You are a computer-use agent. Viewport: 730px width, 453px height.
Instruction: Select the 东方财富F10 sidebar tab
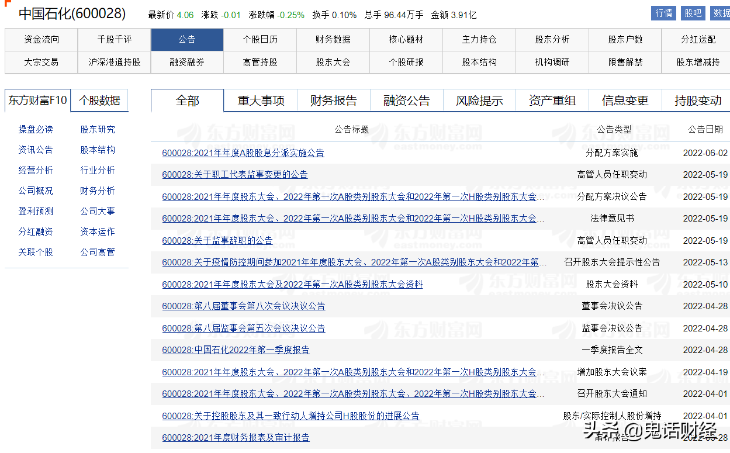37,100
